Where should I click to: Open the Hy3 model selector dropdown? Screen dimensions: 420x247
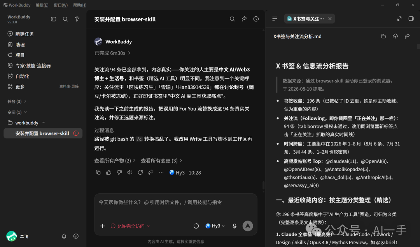click(x=215, y=226)
